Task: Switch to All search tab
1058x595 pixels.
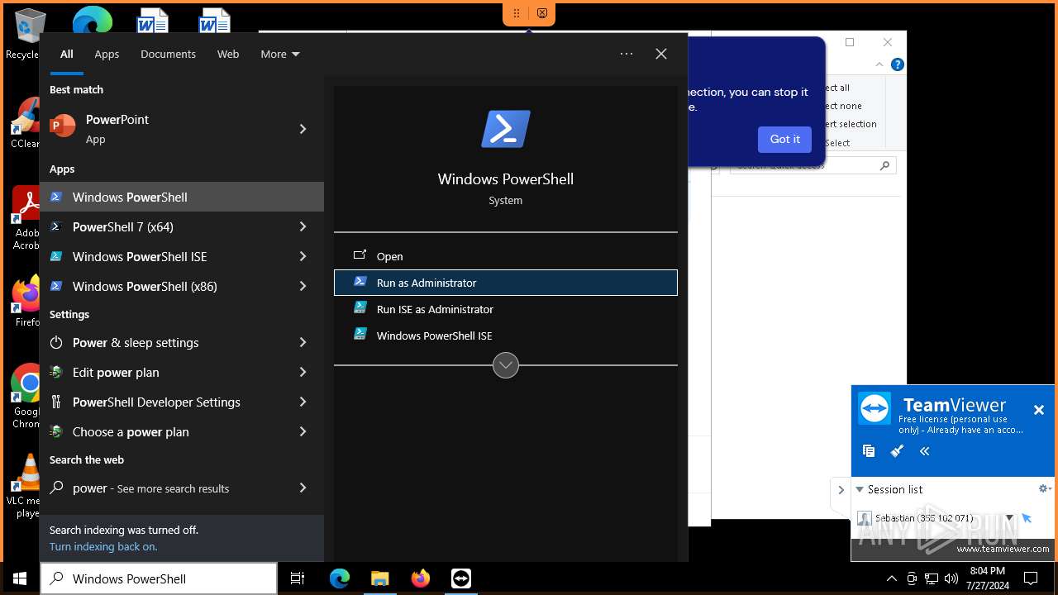Action: [67, 54]
